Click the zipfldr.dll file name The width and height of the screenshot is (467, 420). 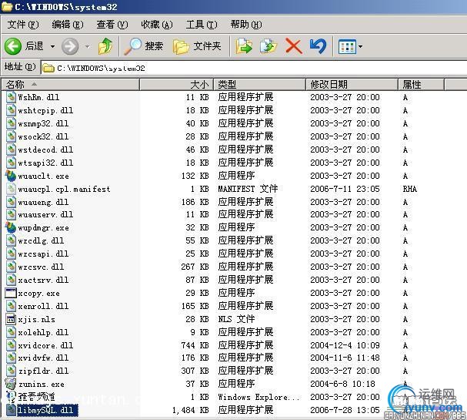pyautogui.click(x=43, y=371)
